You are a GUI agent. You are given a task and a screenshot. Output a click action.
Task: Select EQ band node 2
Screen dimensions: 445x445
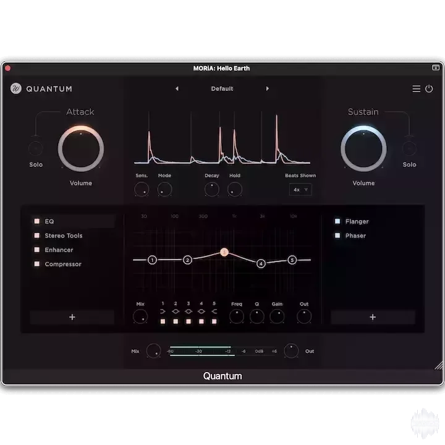(x=187, y=260)
